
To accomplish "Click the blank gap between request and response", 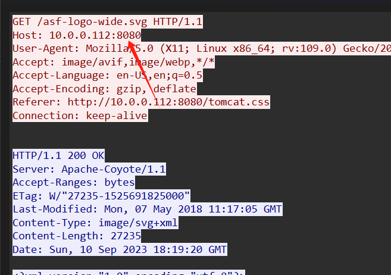I will [195, 136].
